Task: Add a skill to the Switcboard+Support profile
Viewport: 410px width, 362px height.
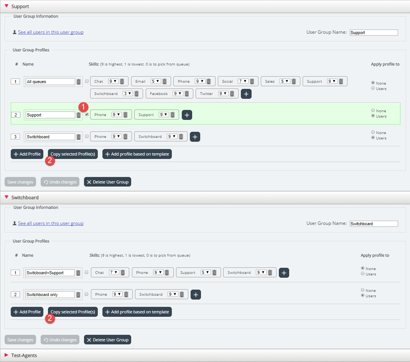Action: tap(284, 273)
